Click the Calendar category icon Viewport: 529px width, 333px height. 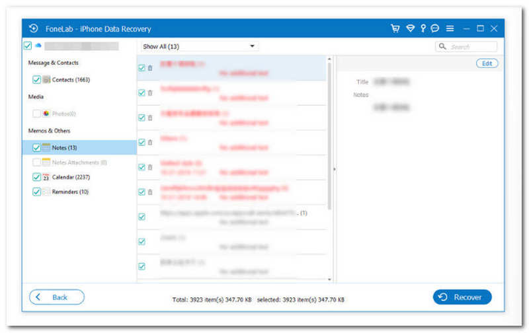[46, 177]
